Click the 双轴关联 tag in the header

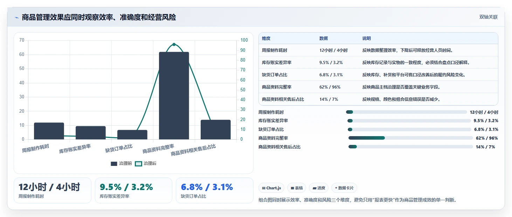tap(489, 17)
